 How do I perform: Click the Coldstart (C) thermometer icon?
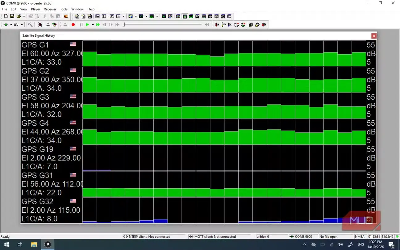pyautogui.click(x=230, y=25)
